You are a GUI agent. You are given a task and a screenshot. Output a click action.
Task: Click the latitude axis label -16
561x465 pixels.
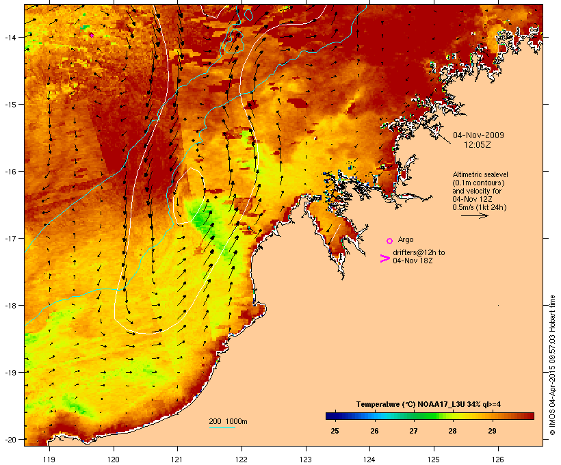click(x=10, y=172)
